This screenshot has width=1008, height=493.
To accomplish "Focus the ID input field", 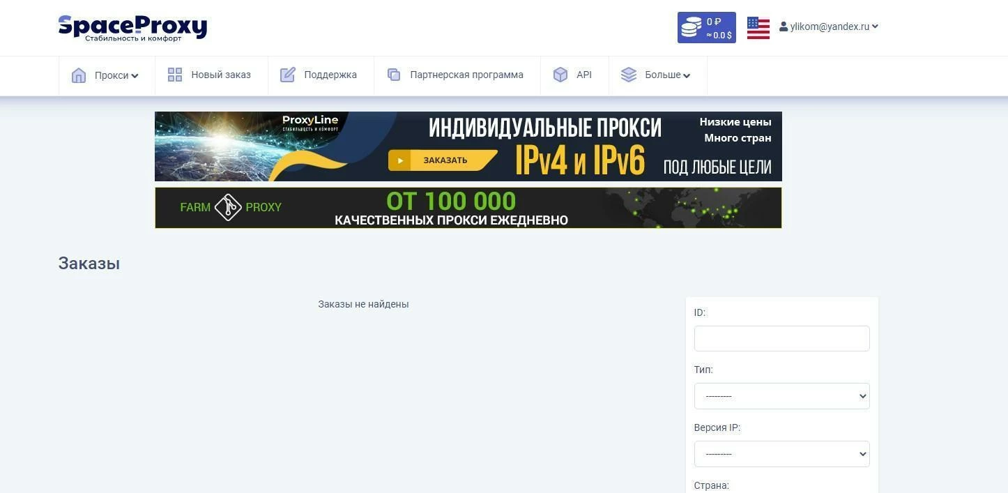I will point(781,338).
